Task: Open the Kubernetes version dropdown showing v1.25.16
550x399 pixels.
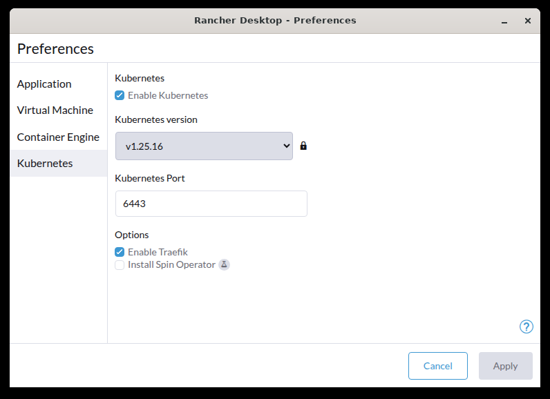Action: click(204, 146)
